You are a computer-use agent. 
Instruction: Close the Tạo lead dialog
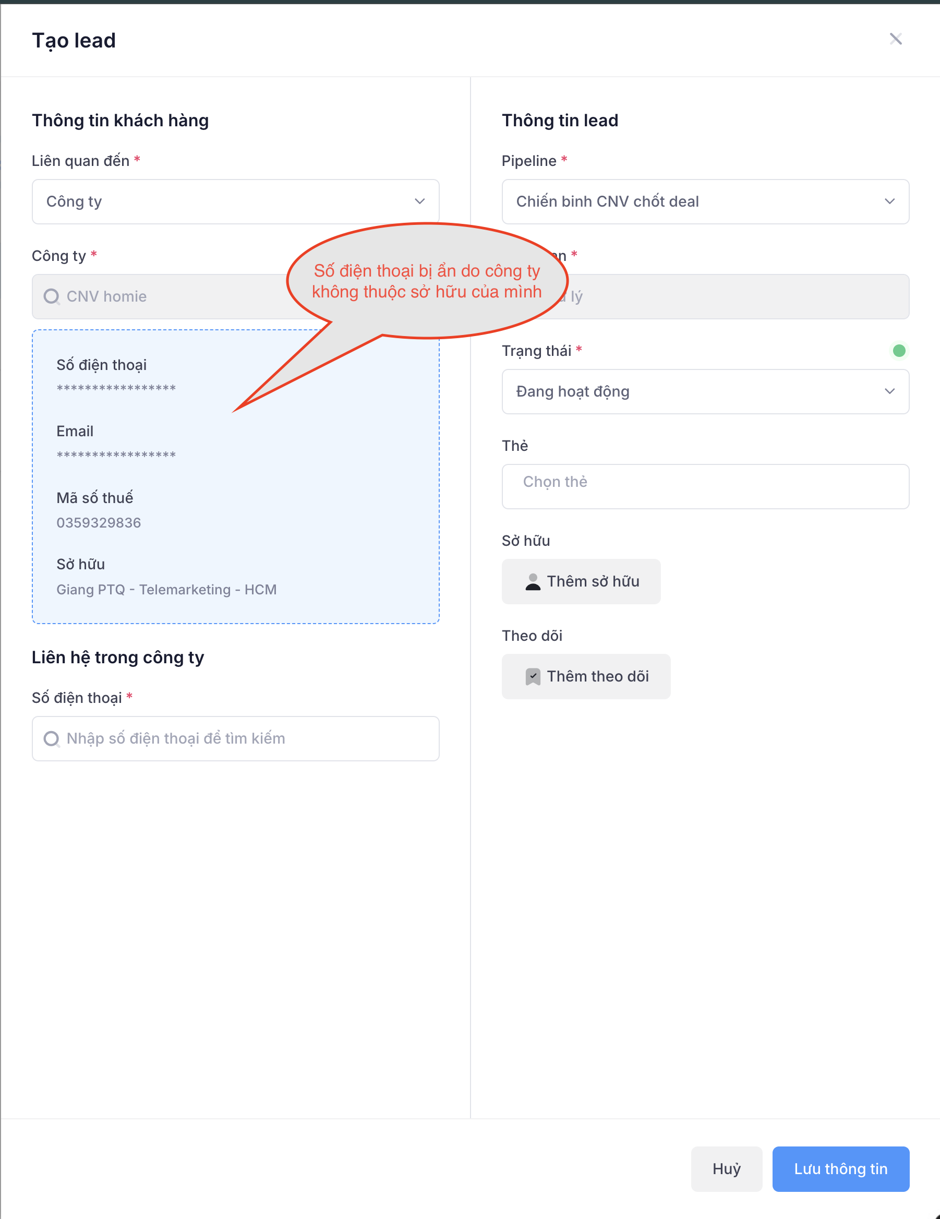tap(895, 39)
